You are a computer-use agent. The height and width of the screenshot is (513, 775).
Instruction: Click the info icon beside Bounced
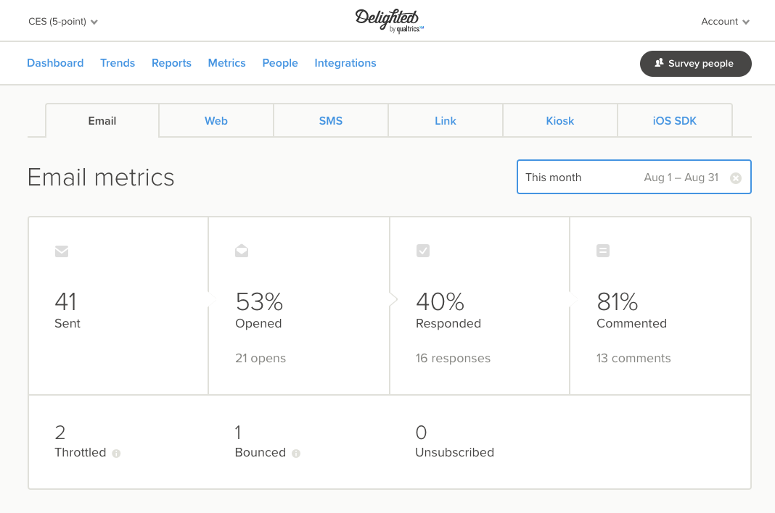(x=295, y=454)
